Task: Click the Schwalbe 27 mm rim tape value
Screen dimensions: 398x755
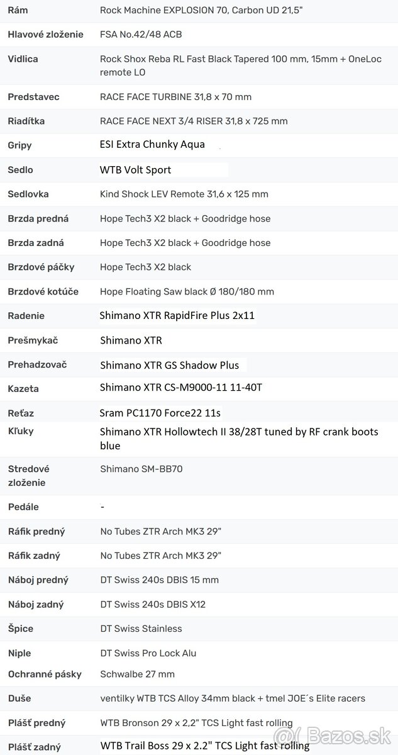Action: (137, 674)
